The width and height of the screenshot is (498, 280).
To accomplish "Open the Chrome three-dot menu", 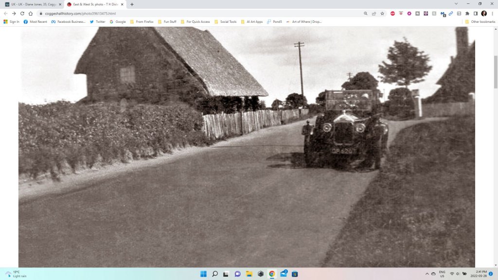I will tap(492, 14).
